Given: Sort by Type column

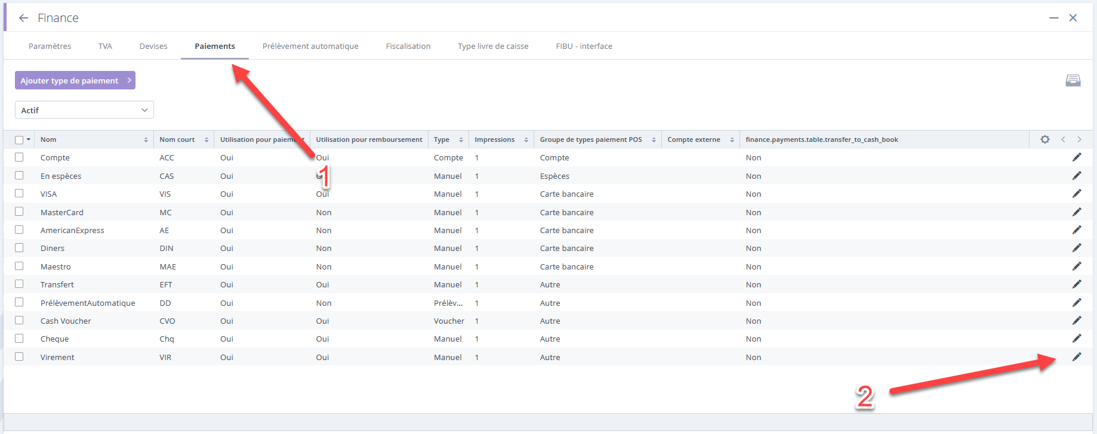Looking at the screenshot, I should pos(461,139).
